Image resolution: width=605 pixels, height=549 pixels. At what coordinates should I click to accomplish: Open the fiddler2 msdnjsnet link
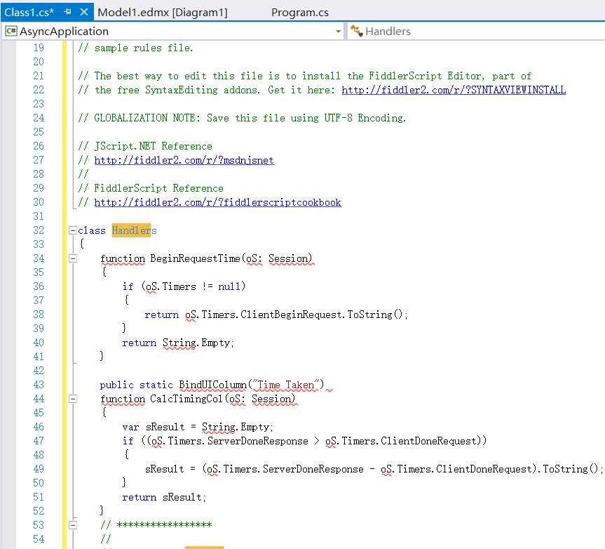click(184, 160)
